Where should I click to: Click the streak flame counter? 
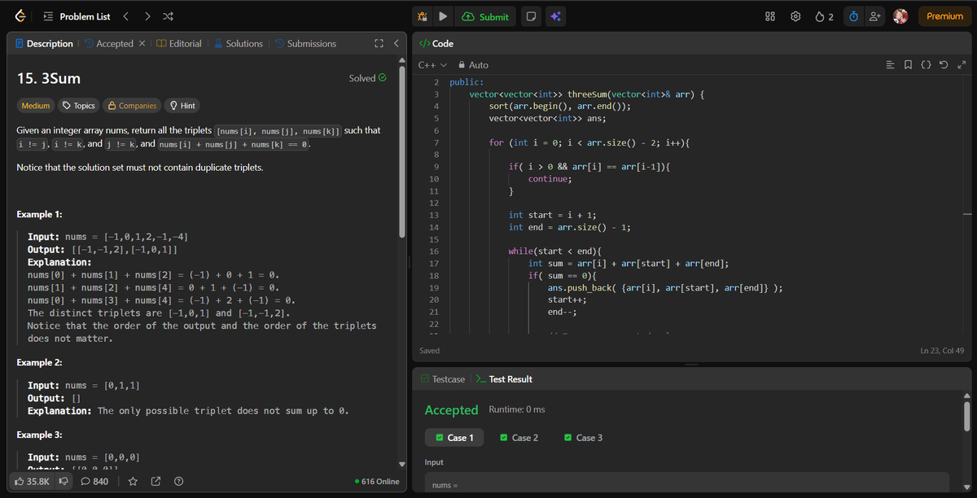click(824, 16)
